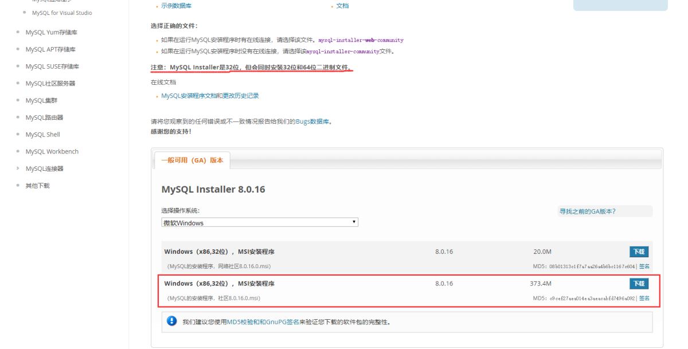Click 20.0M size text
688x349 pixels.
point(542,252)
